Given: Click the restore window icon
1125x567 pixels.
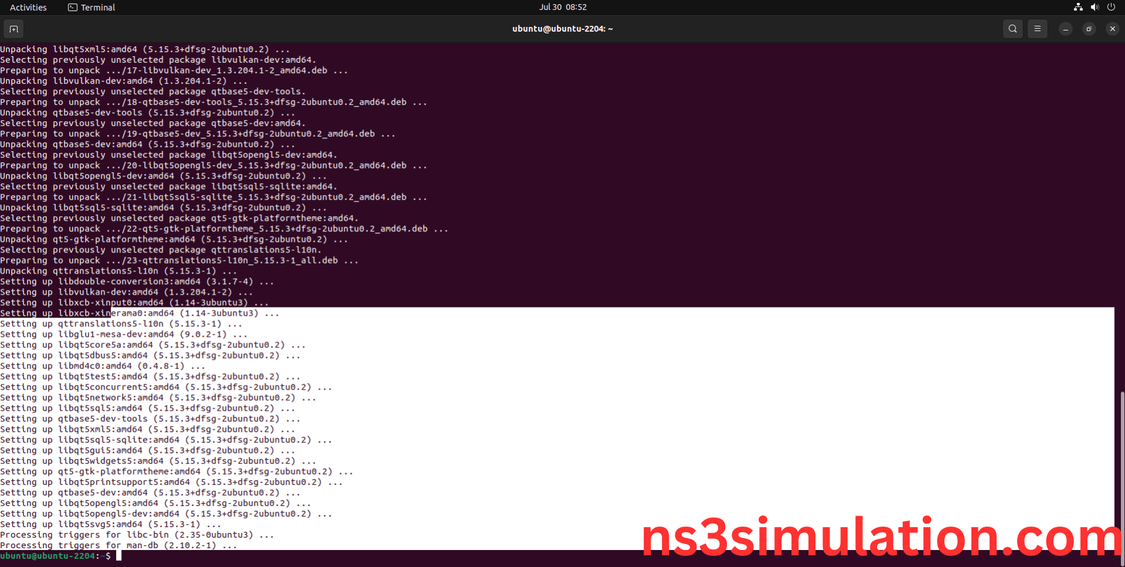Looking at the screenshot, I should pyautogui.click(x=1089, y=28).
